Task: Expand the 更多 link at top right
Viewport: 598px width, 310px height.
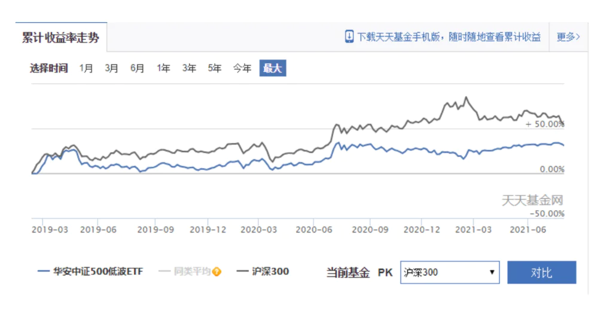Action: [568, 37]
